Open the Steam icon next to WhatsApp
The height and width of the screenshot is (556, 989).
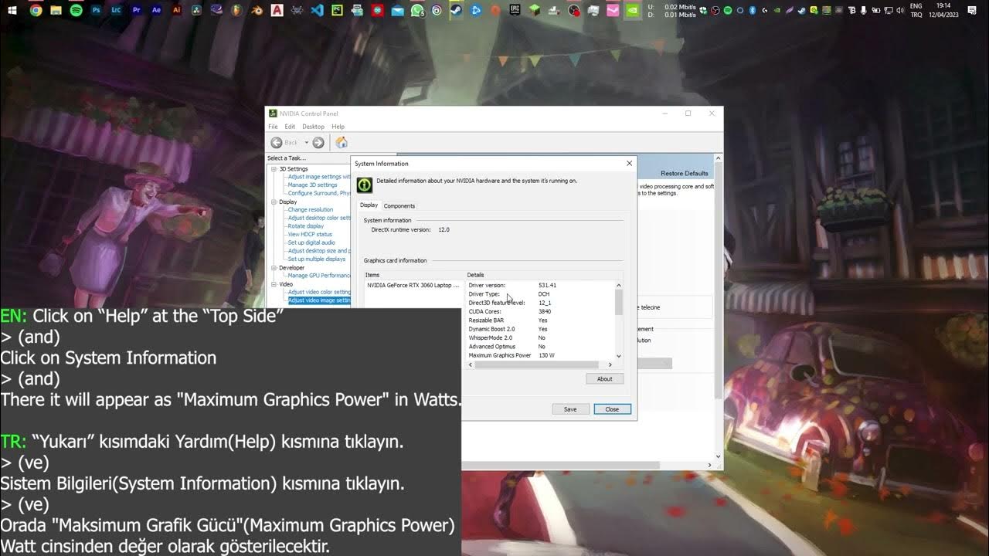456,11
